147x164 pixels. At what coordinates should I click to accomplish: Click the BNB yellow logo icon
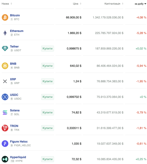tap(5, 66)
